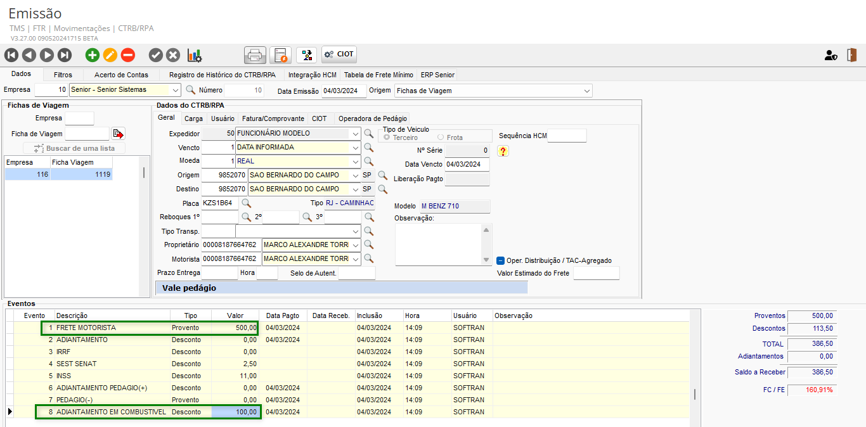
Task: Click the orange pencil edit icon
Action: (110, 55)
